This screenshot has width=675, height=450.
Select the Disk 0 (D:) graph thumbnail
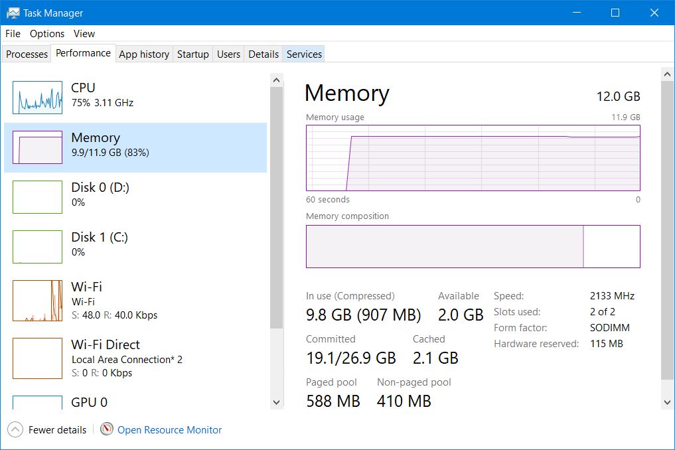[37, 197]
